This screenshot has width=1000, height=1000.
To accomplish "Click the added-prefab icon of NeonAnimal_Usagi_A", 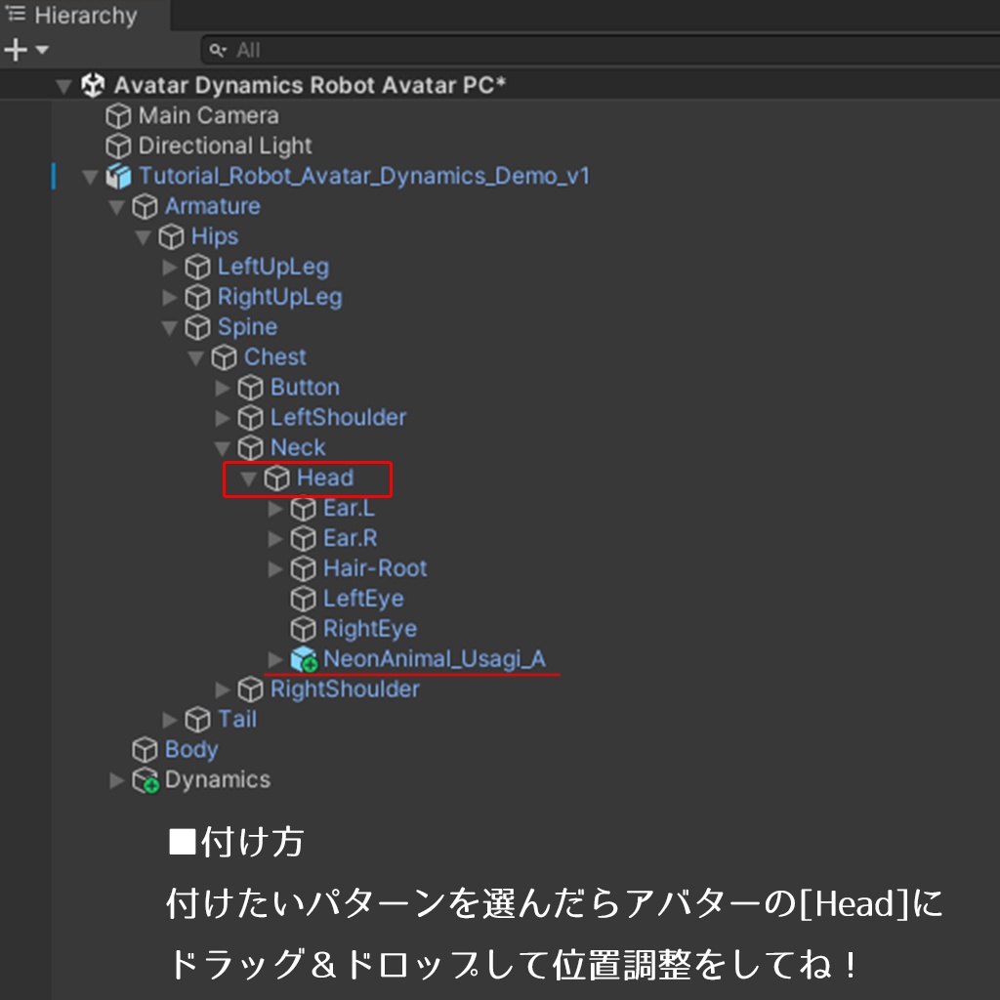I will (304, 659).
